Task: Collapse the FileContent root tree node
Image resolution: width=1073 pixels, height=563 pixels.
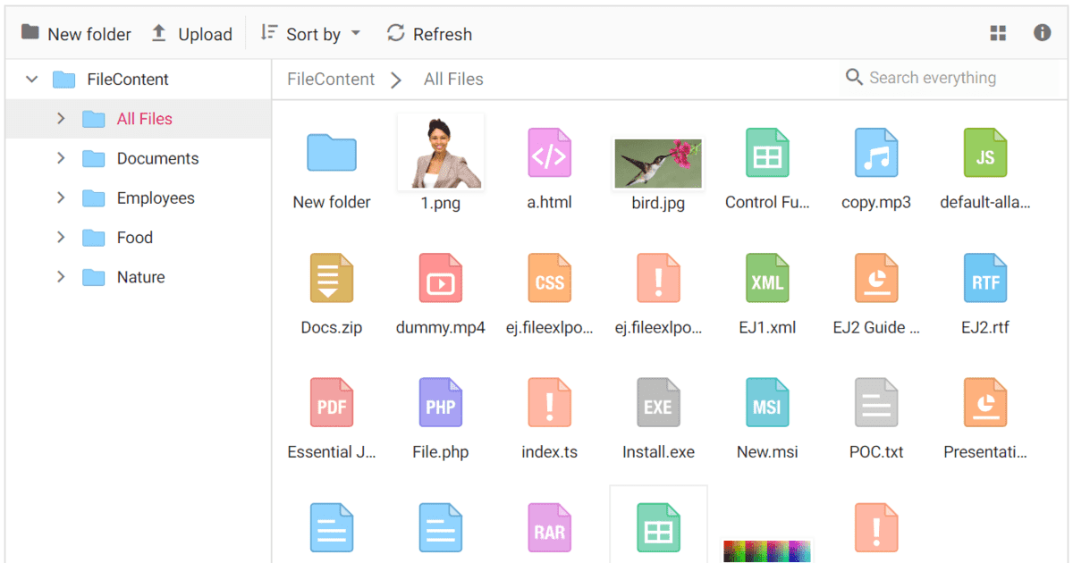Action: pos(32,80)
